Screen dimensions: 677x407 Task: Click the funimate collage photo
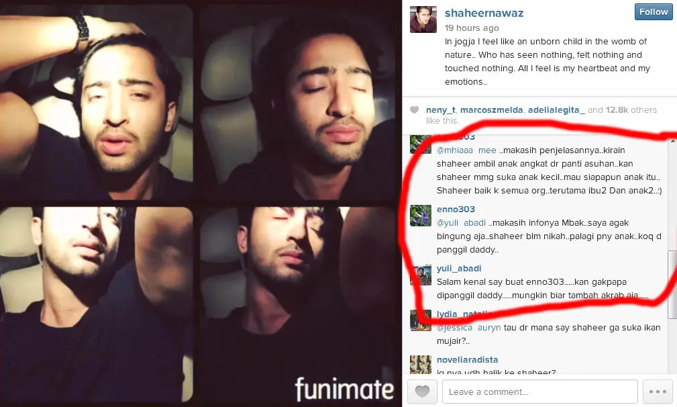click(x=200, y=203)
